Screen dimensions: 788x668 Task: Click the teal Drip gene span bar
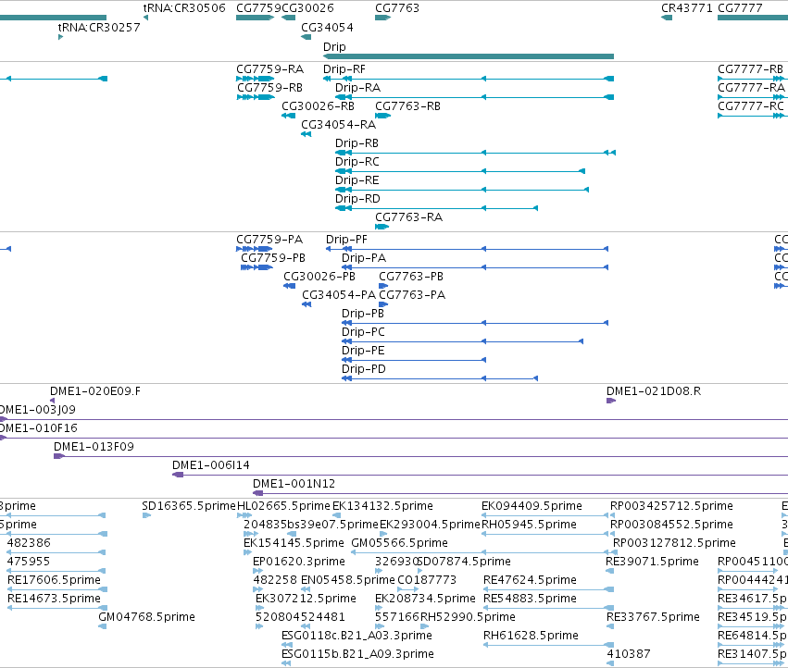coord(469,56)
